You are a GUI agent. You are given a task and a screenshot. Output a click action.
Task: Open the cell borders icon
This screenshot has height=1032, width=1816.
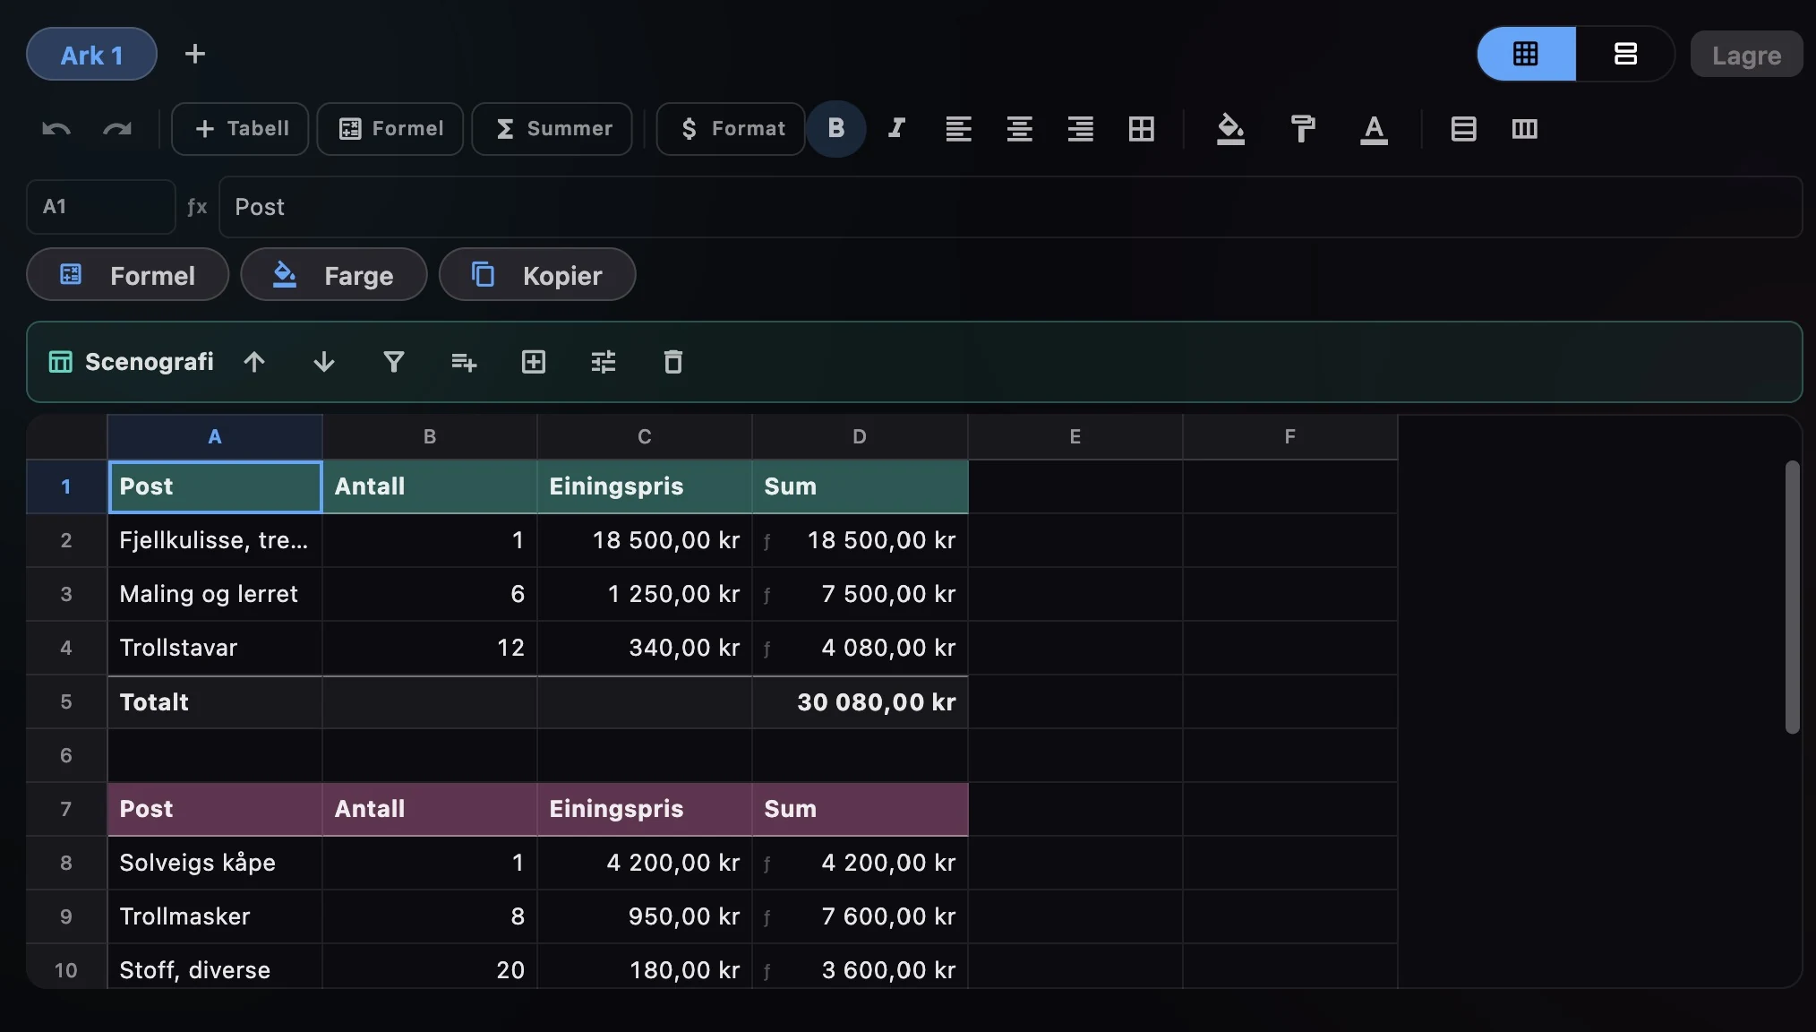tap(1141, 129)
